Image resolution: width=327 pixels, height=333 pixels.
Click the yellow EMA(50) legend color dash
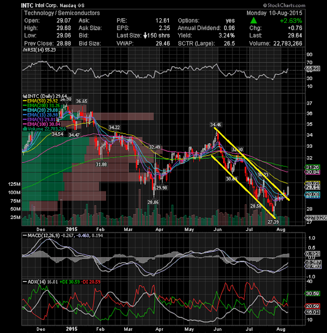tap(24, 101)
